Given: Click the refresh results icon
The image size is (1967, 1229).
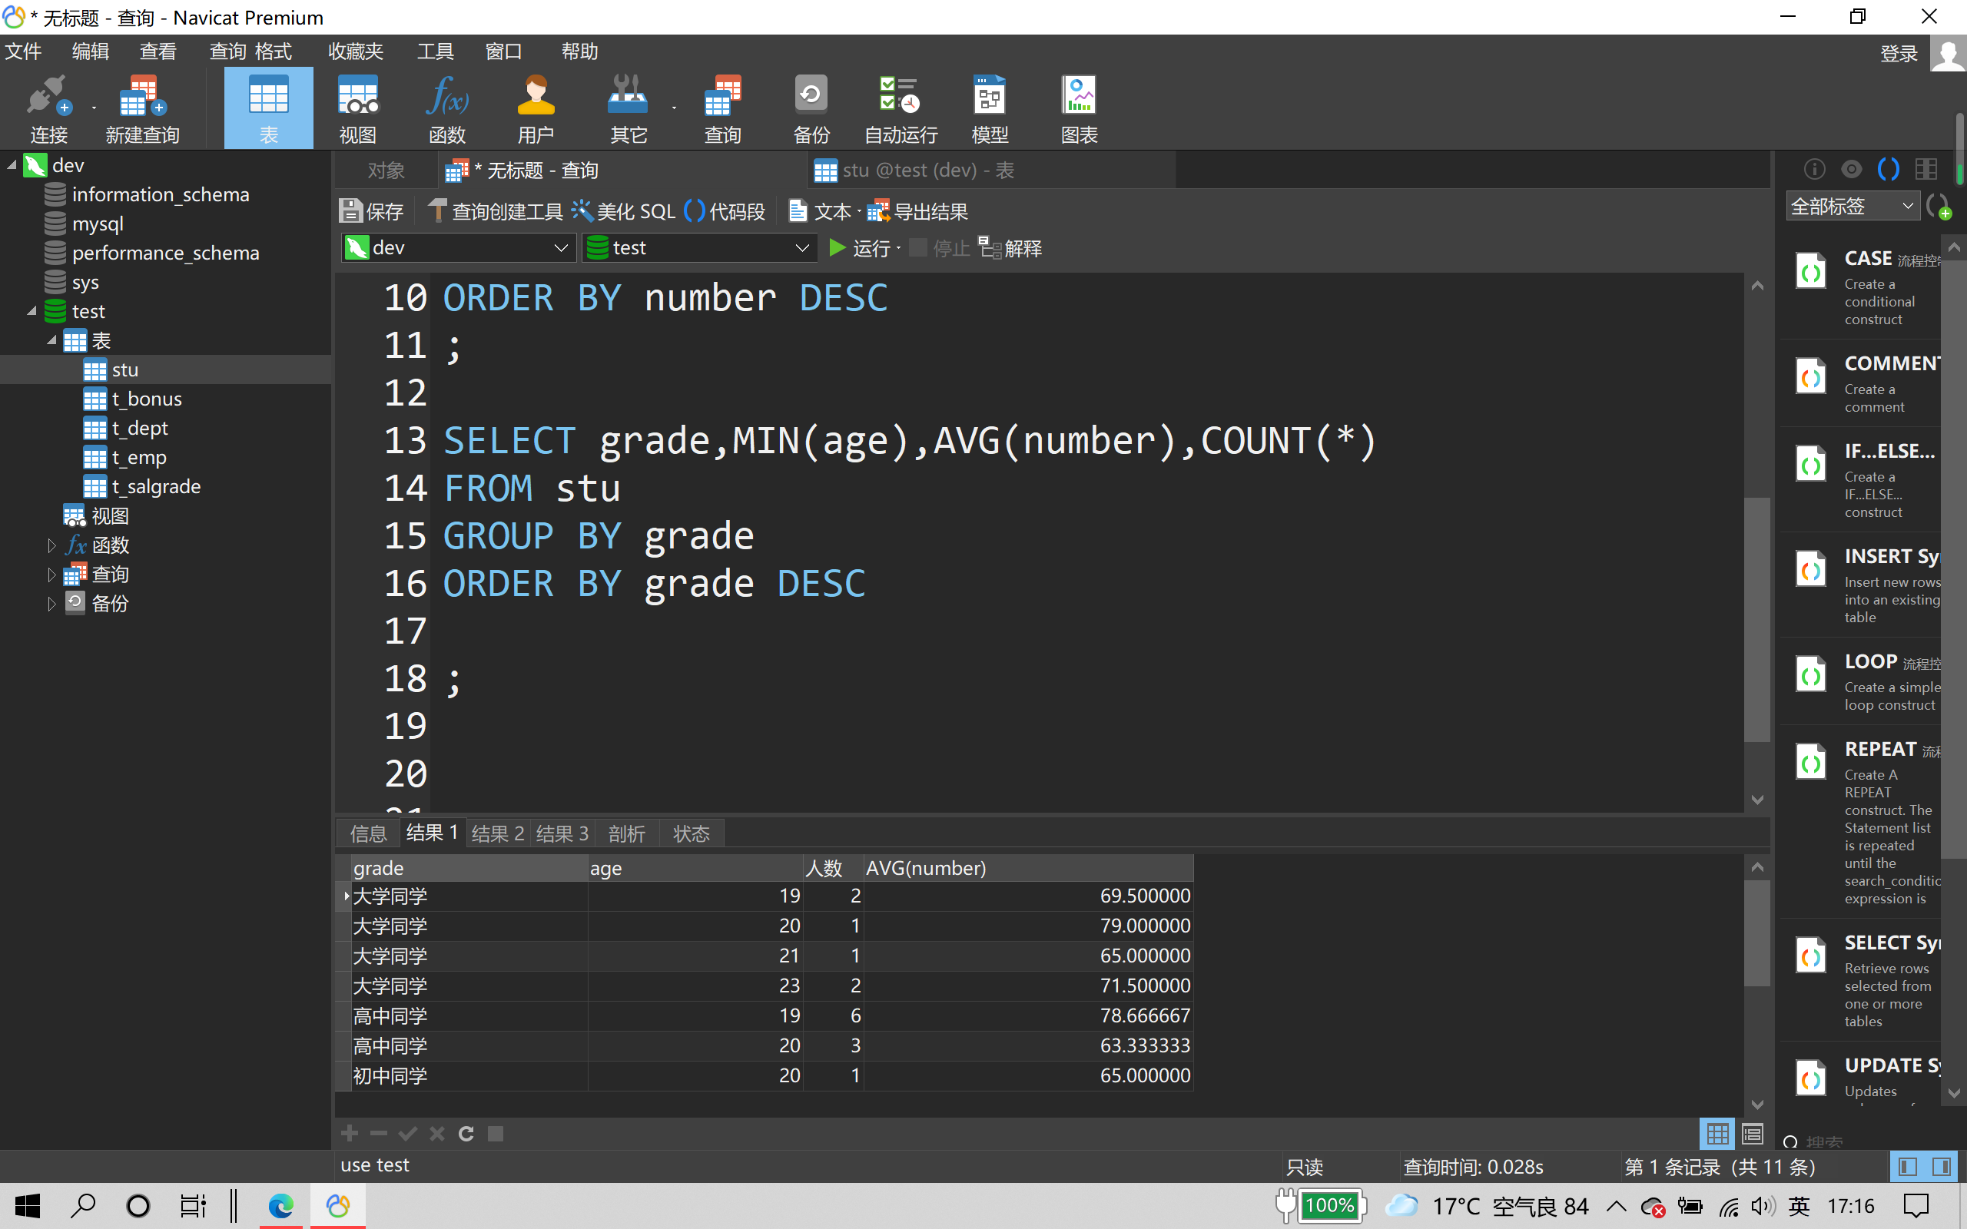Looking at the screenshot, I should pyautogui.click(x=466, y=1133).
